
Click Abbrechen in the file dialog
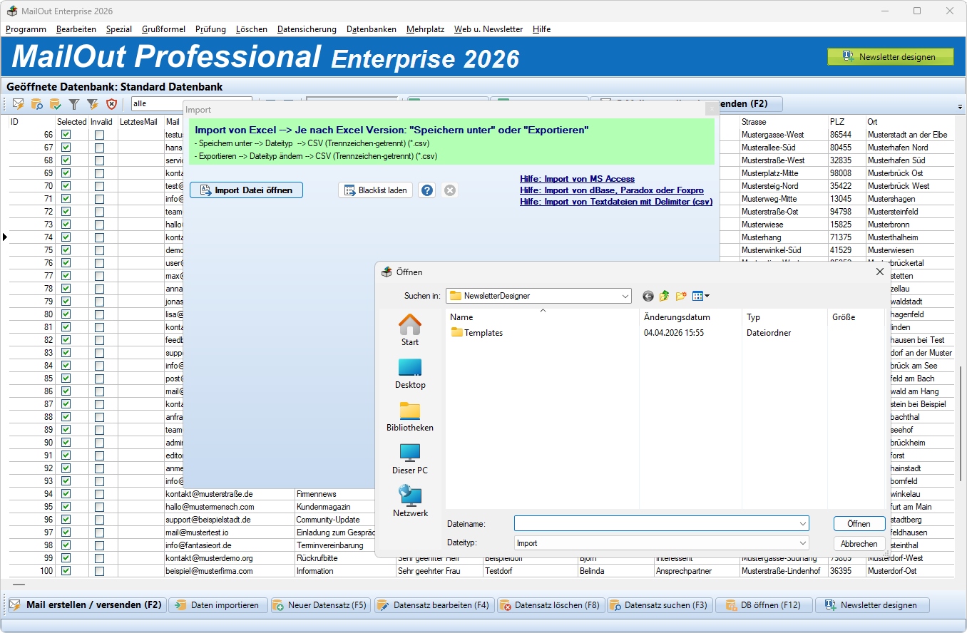tap(859, 543)
